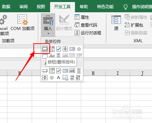Click 运行对话框 (Run Dialog)
Screen dimensions: 152x123
88,33
